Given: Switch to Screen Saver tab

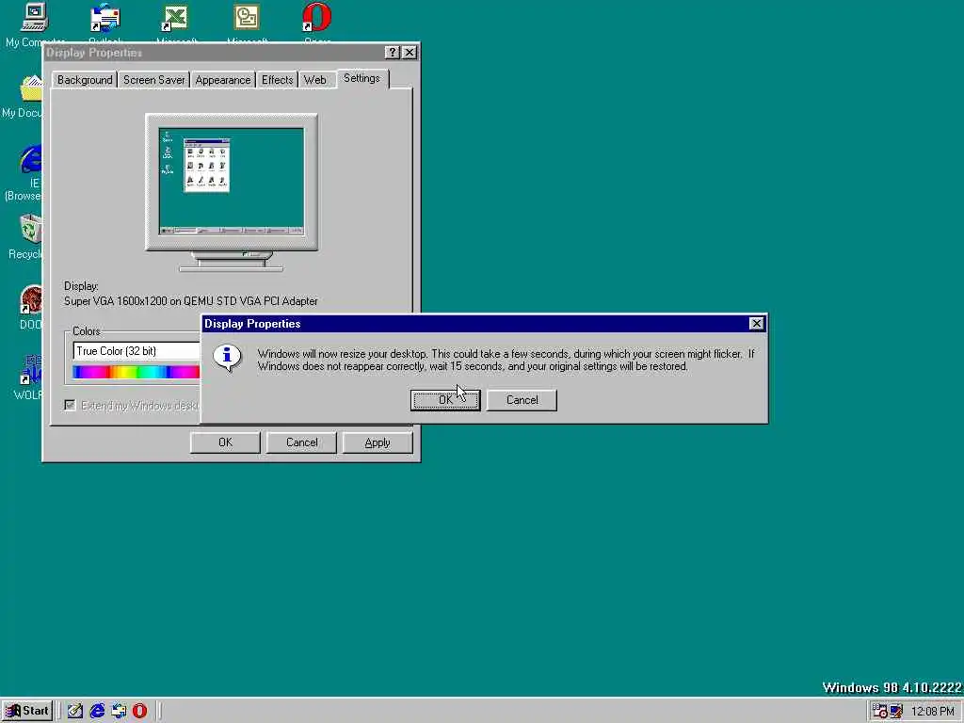Looking at the screenshot, I should (x=153, y=80).
